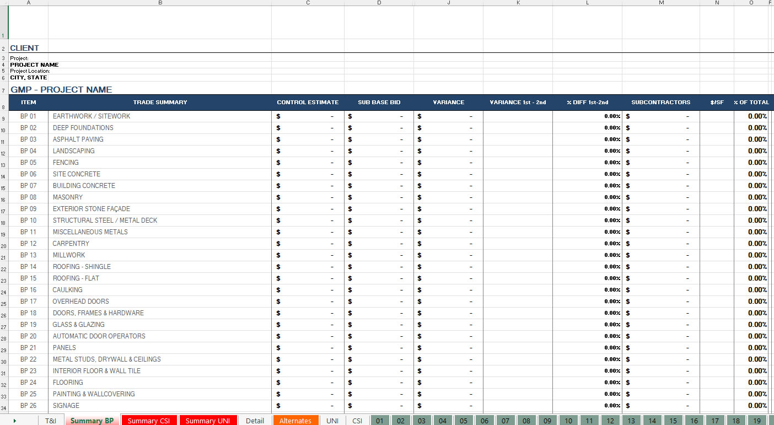Open the Summary UNI sheet

point(208,420)
